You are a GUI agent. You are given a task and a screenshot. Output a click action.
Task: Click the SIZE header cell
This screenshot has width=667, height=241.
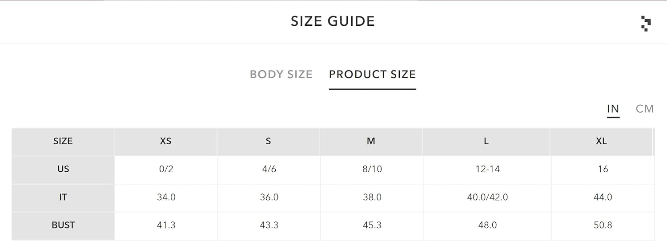tap(63, 142)
